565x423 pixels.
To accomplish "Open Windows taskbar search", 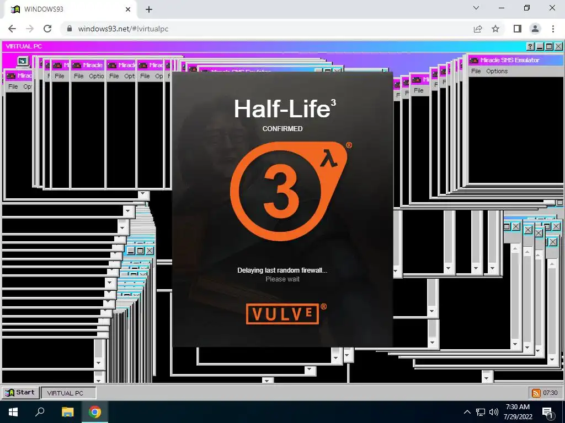I will [40, 412].
